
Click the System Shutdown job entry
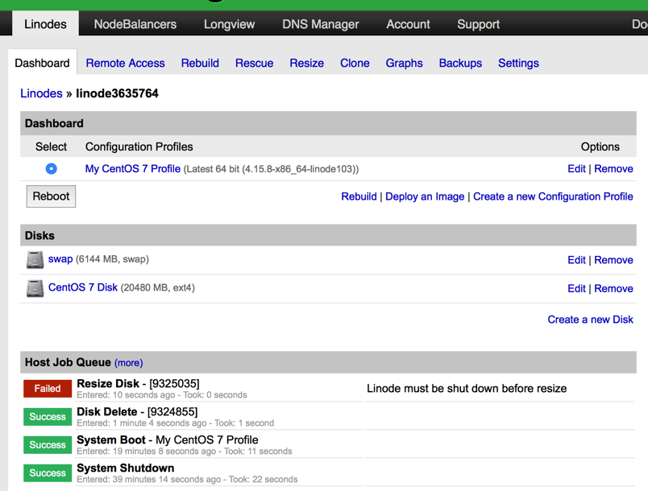click(126, 468)
